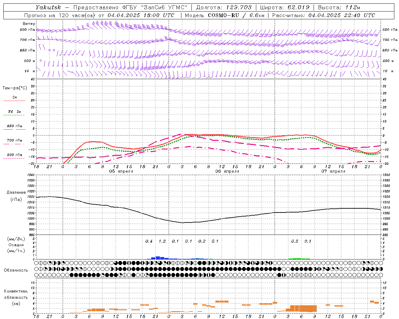
Task: Click the "Давление" panel label
Action: [16, 192]
